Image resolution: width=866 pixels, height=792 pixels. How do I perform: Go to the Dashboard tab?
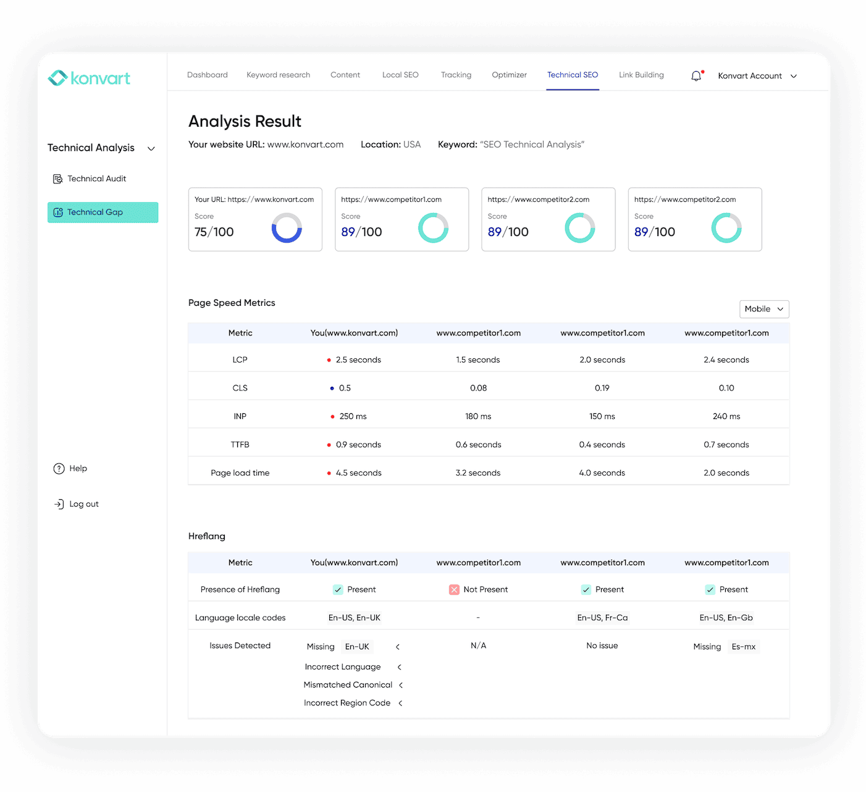click(x=208, y=75)
